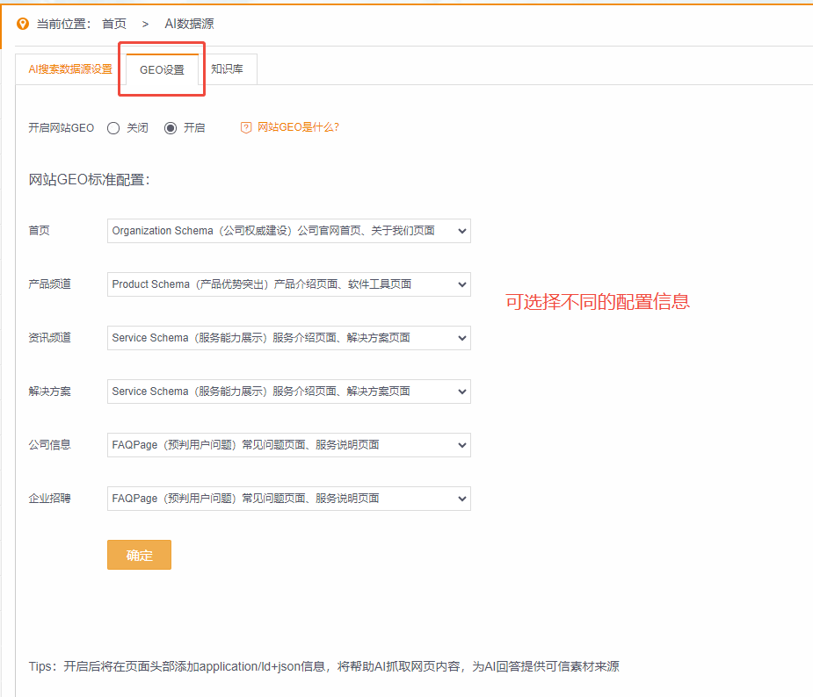Open the 知识库 tab
This screenshot has height=697, width=813.
point(229,68)
